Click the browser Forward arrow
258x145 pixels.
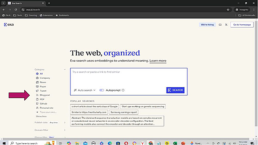point(10,10)
